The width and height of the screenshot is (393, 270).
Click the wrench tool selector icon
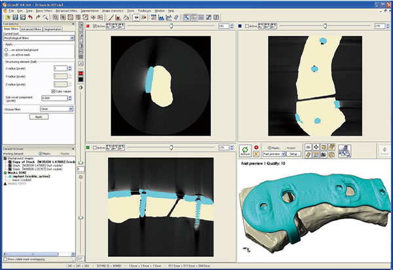click(186, 17)
